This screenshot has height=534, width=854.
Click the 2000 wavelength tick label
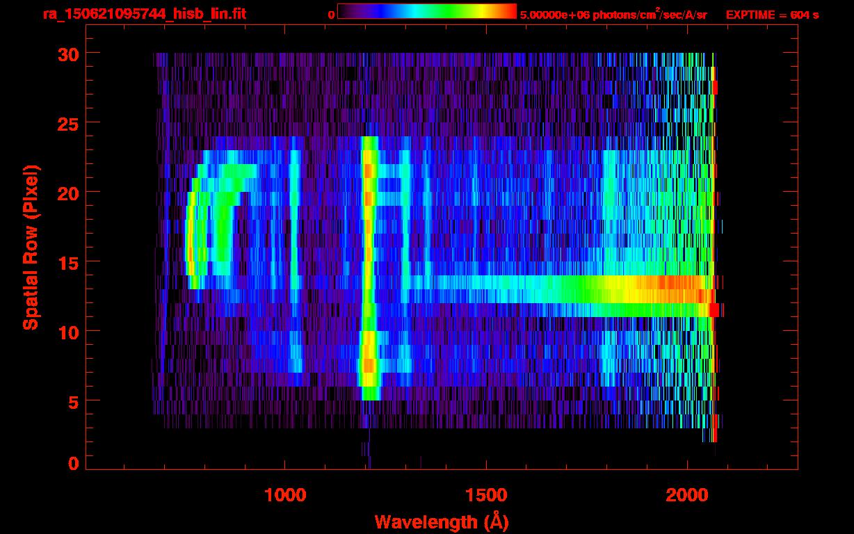pos(686,495)
